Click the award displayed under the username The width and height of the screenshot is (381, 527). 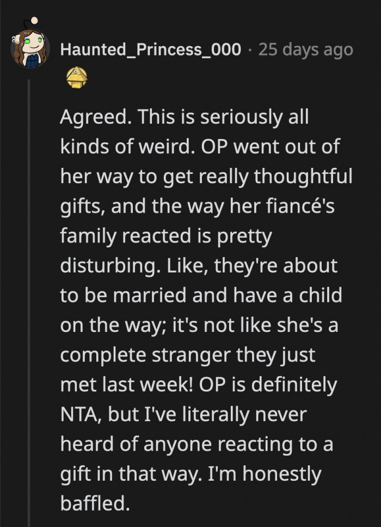click(77, 76)
